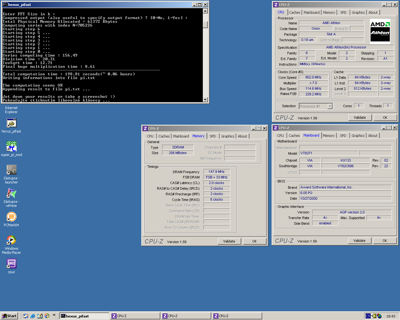Open the Start menu
400x320 pixels.
point(9,316)
